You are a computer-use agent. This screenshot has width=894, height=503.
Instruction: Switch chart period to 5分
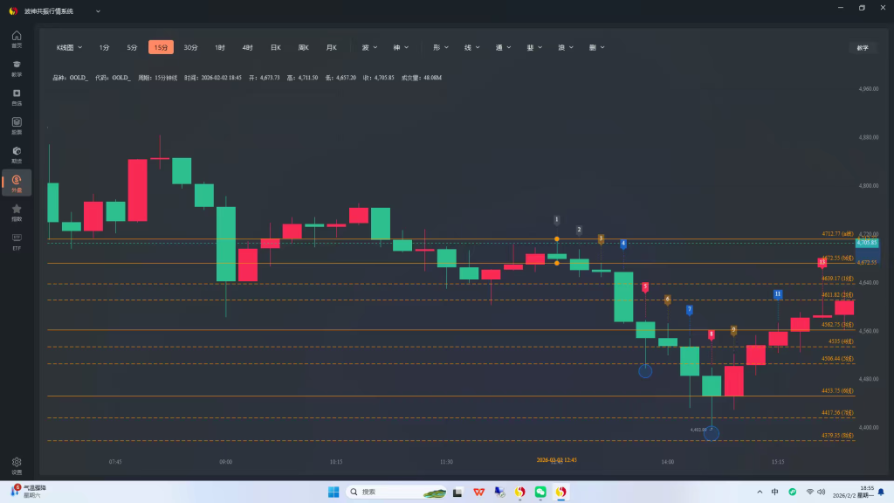(132, 47)
